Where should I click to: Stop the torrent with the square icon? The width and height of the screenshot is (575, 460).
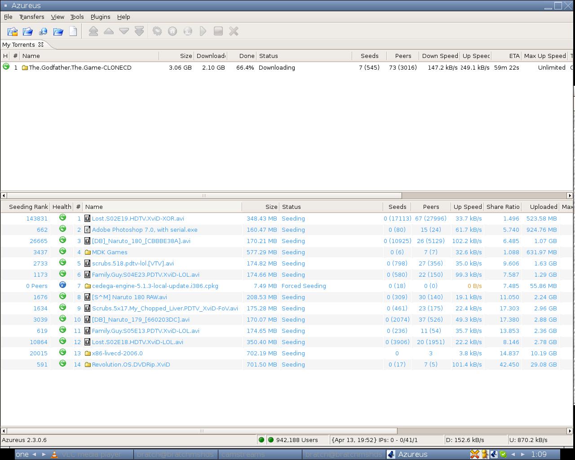[x=218, y=31]
